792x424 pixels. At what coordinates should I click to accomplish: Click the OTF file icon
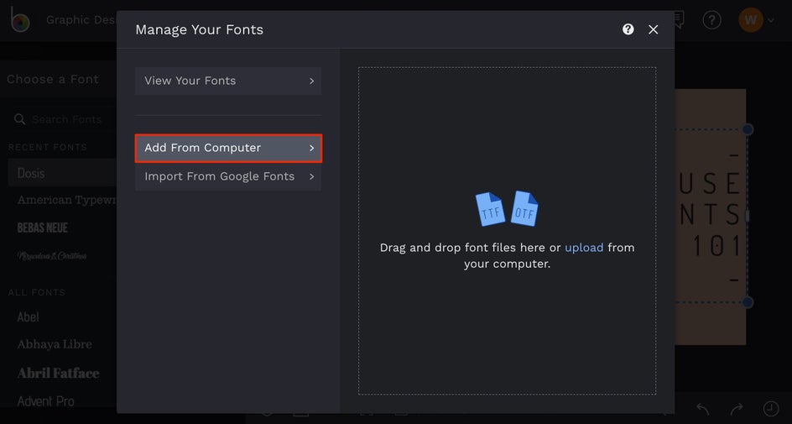(x=524, y=210)
